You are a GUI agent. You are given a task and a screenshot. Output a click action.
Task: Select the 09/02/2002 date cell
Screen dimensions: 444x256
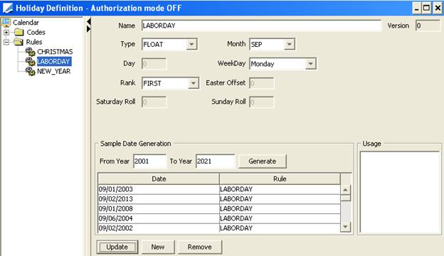click(x=159, y=228)
